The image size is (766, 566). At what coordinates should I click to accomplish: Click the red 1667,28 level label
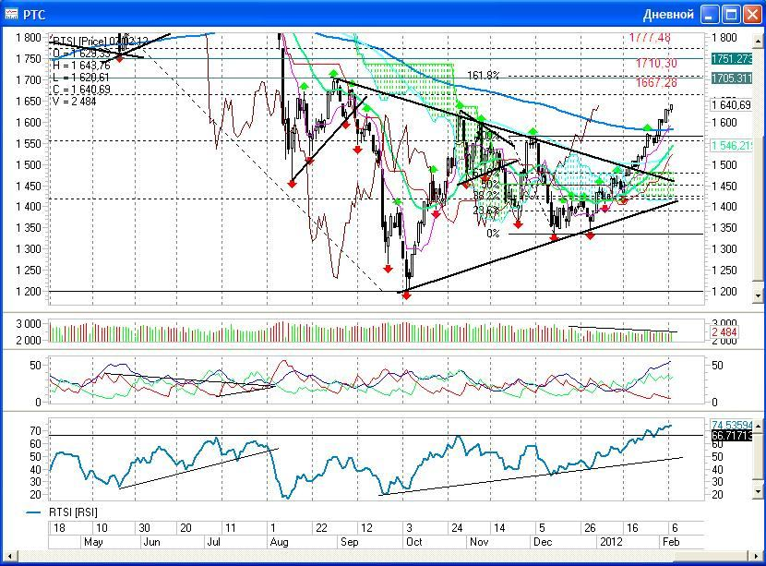[656, 82]
